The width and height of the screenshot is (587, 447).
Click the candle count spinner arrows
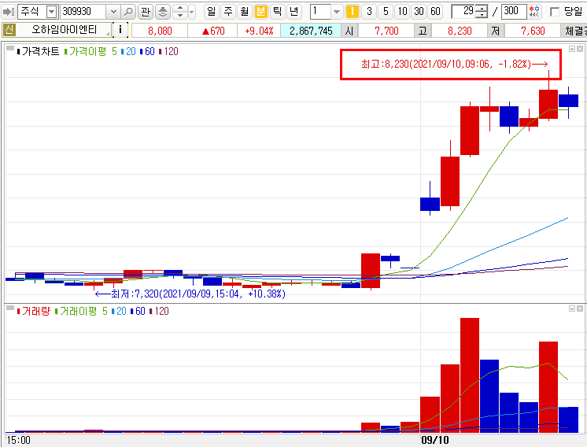(482, 12)
